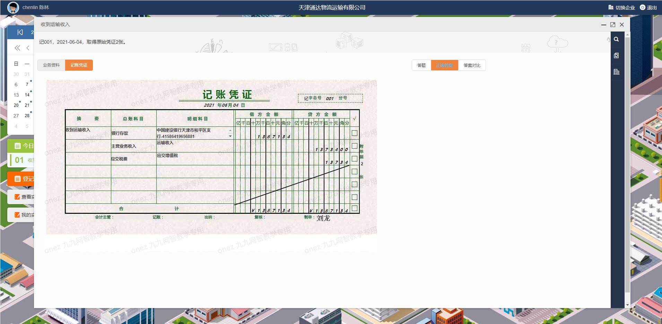Maximize the 收到运输收入 dialog
This screenshot has height=324, width=662.
(x=612, y=25)
